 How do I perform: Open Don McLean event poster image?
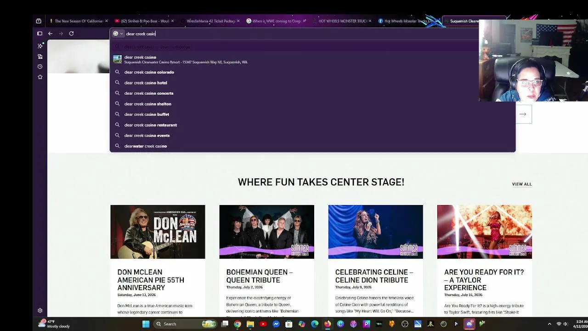point(158,232)
